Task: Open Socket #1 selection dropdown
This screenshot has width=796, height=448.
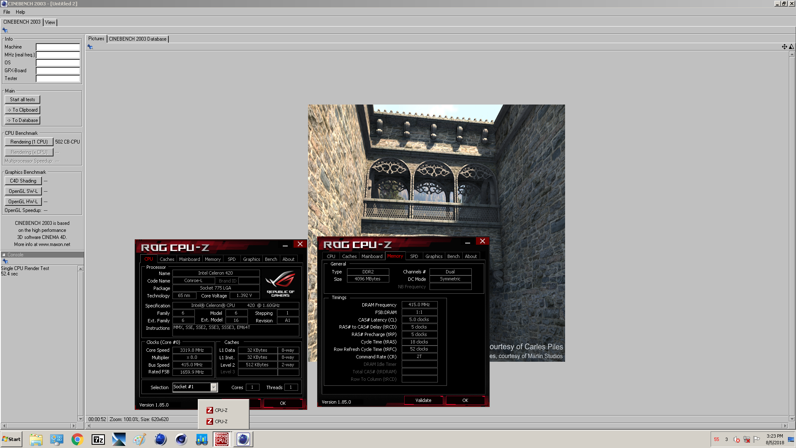Action: [214, 387]
